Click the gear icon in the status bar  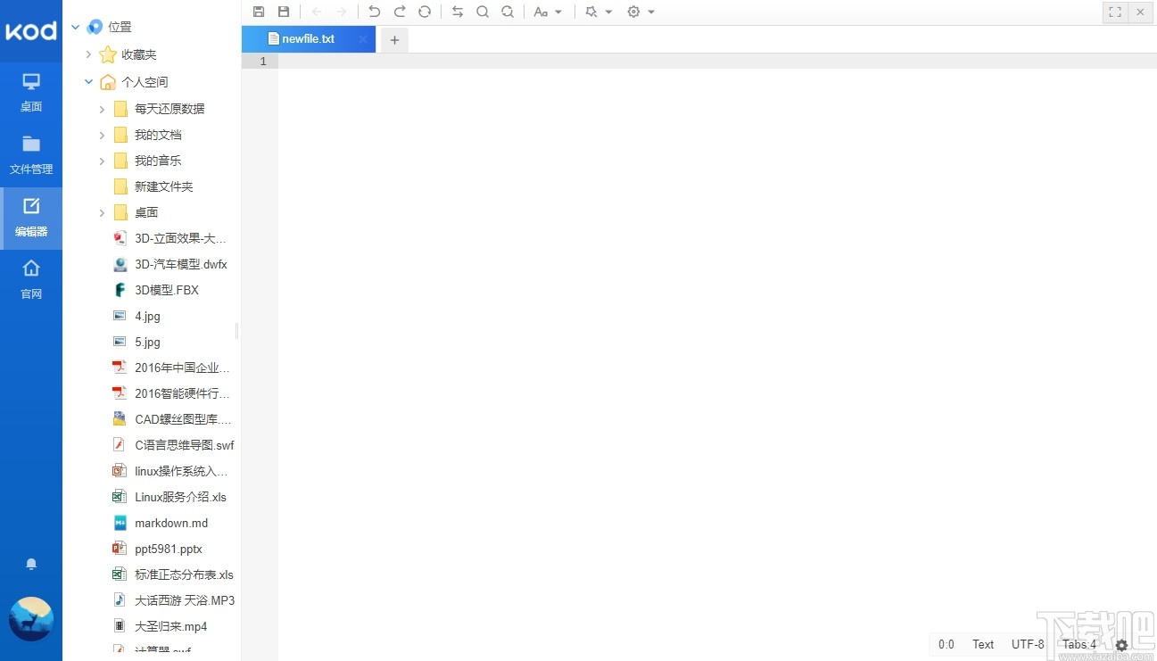click(x=1122, y=645)
